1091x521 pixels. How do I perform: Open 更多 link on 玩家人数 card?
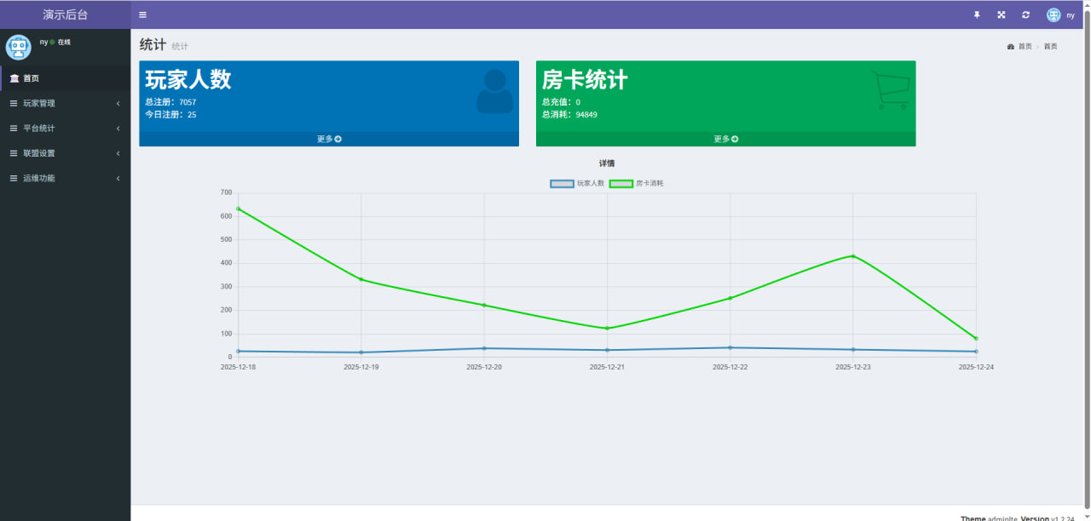point(329,139)
